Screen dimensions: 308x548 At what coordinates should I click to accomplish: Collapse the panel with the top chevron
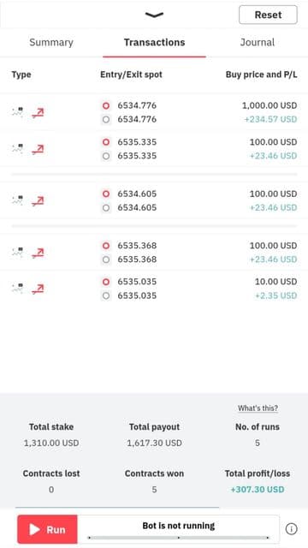[x=154, y=15]
